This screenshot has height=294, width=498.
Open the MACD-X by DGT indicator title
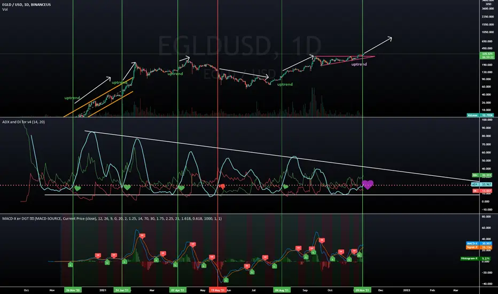click(112, 219)
